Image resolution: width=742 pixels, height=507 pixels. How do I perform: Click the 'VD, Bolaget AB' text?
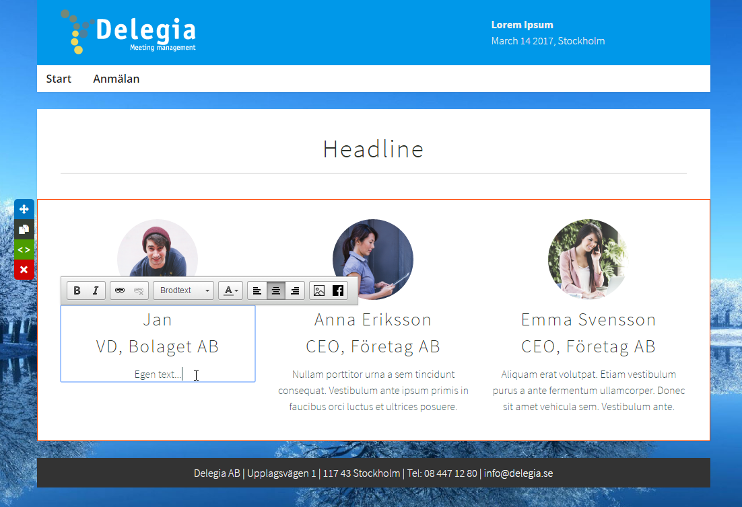coord(158,347)
